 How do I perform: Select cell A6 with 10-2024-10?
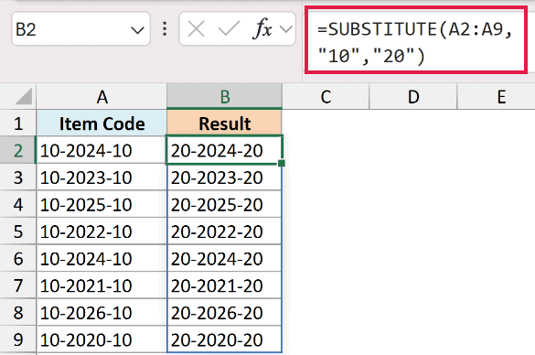102,258
